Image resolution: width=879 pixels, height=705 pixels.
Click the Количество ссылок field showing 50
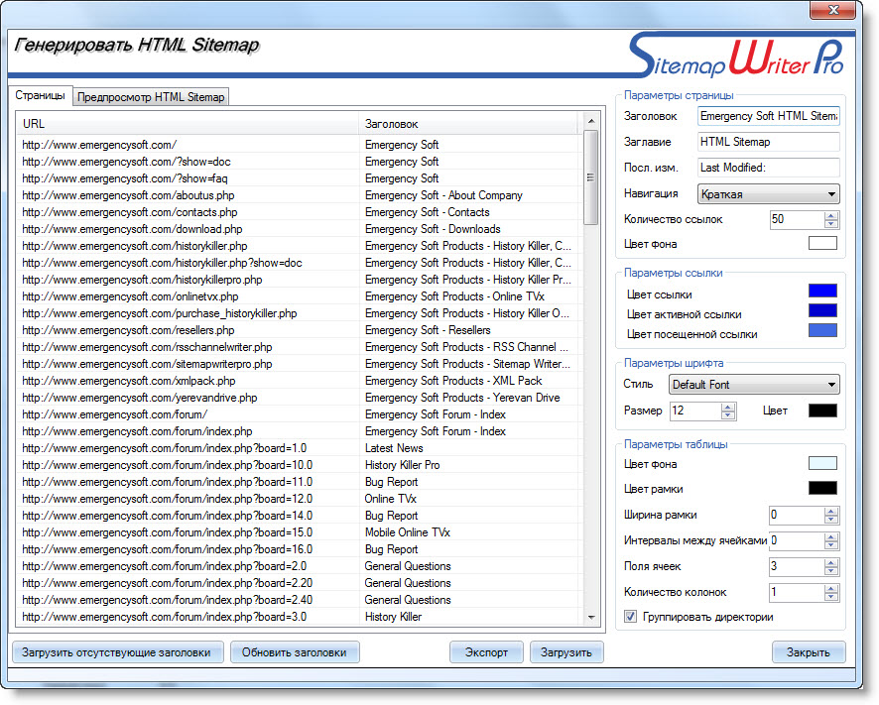coord(797,220)
